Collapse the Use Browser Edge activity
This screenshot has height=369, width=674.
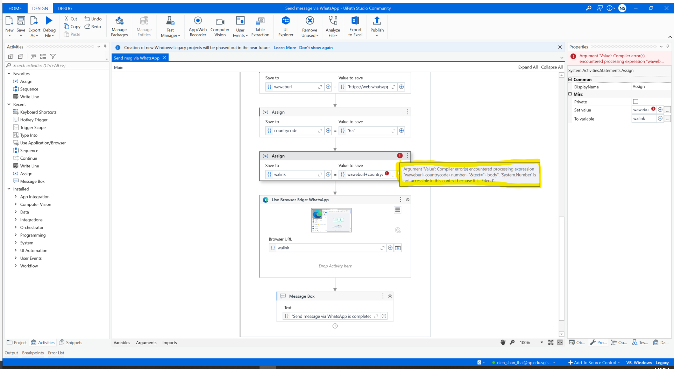click(407, 200)
